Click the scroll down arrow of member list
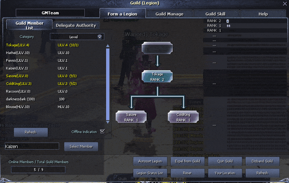The height and width of the screenshot is (183, 289). coord(108,122)
